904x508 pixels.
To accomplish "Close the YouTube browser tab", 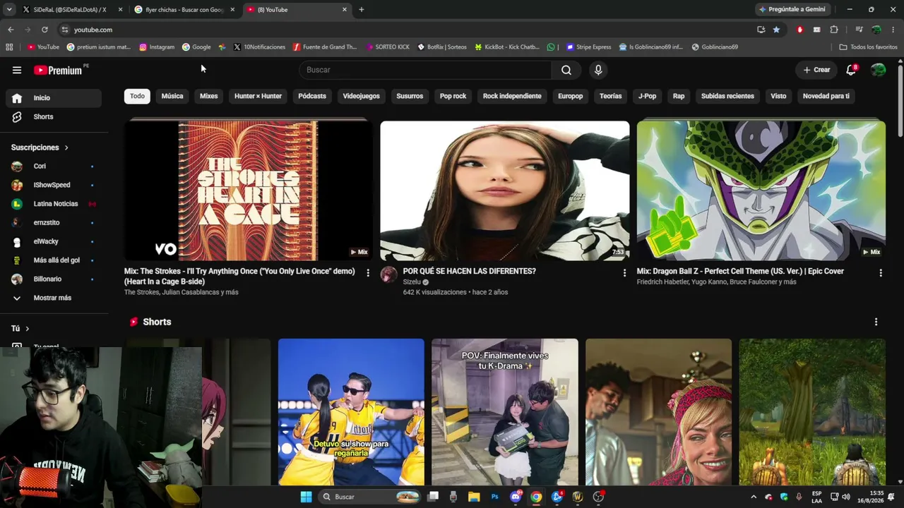I will coord(345,10).
